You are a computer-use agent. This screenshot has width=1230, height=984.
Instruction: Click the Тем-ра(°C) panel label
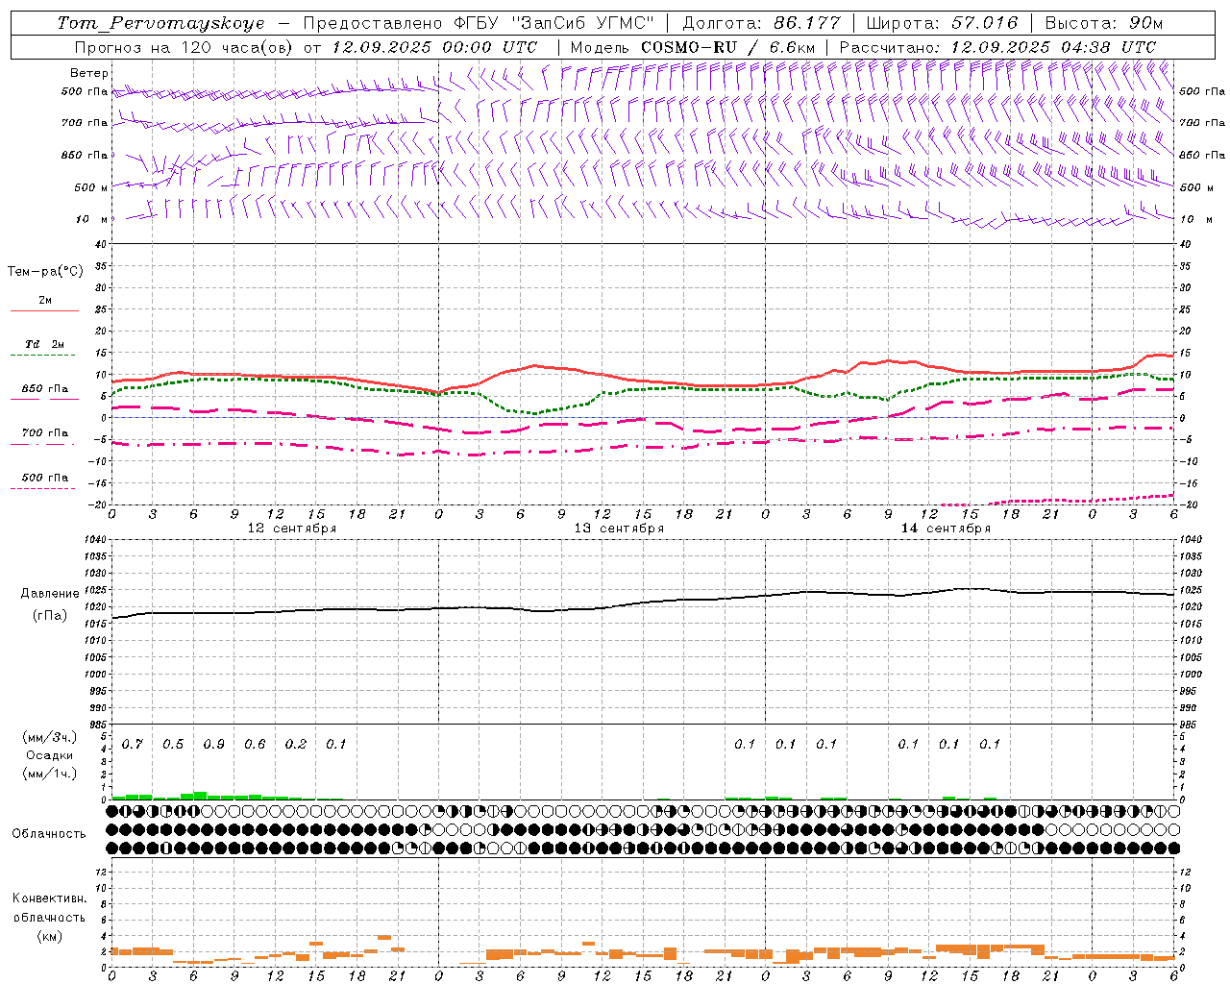pyautogui.click(x=45, y=272)
